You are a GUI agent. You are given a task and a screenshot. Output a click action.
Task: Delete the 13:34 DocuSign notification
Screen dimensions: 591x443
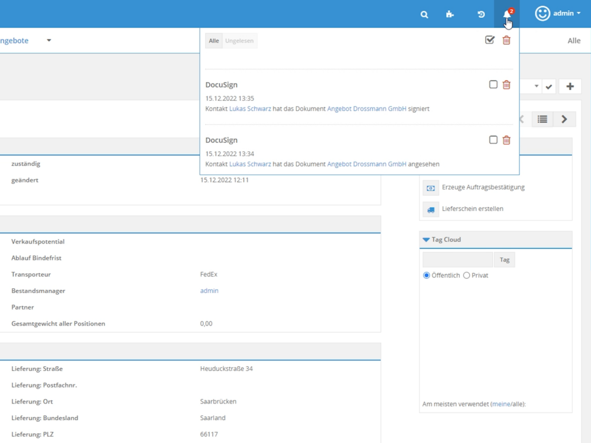point(506,140)
